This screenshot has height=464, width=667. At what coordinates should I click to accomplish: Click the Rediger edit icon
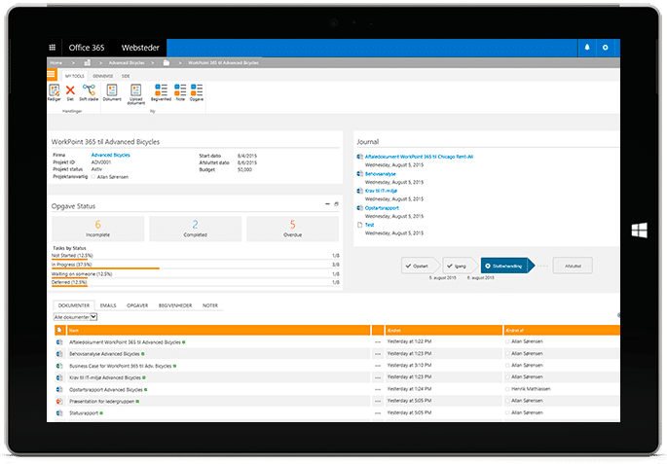pos(54,92)
